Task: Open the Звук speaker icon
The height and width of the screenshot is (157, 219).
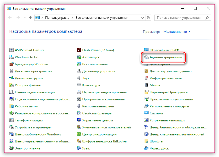Action: coord(79,78)
